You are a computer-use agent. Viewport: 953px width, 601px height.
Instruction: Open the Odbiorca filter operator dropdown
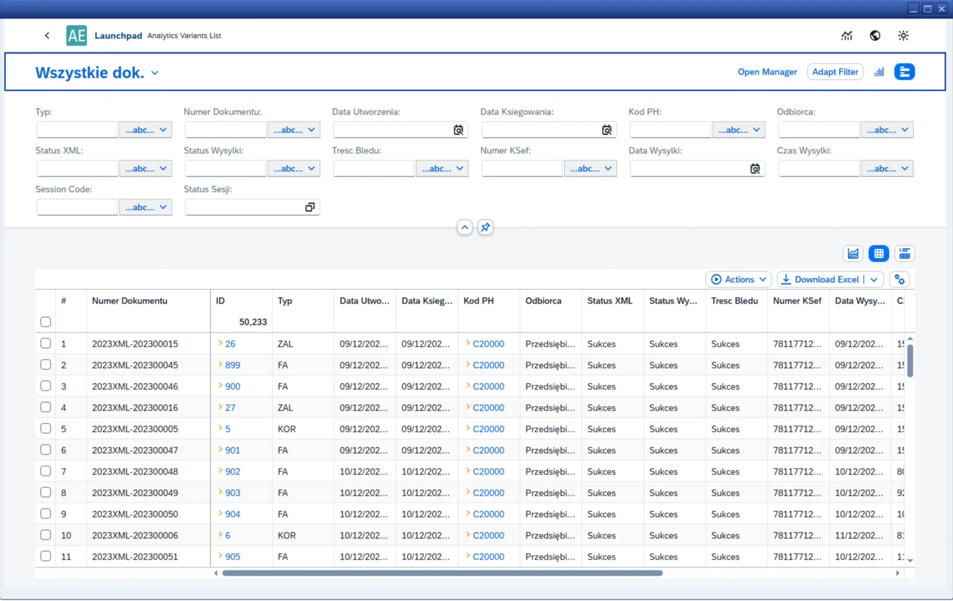pyautogui.click(x=887, y=130)
